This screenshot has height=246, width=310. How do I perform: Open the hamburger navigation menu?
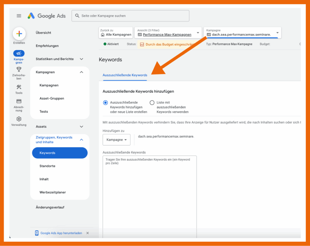[19, 15]
